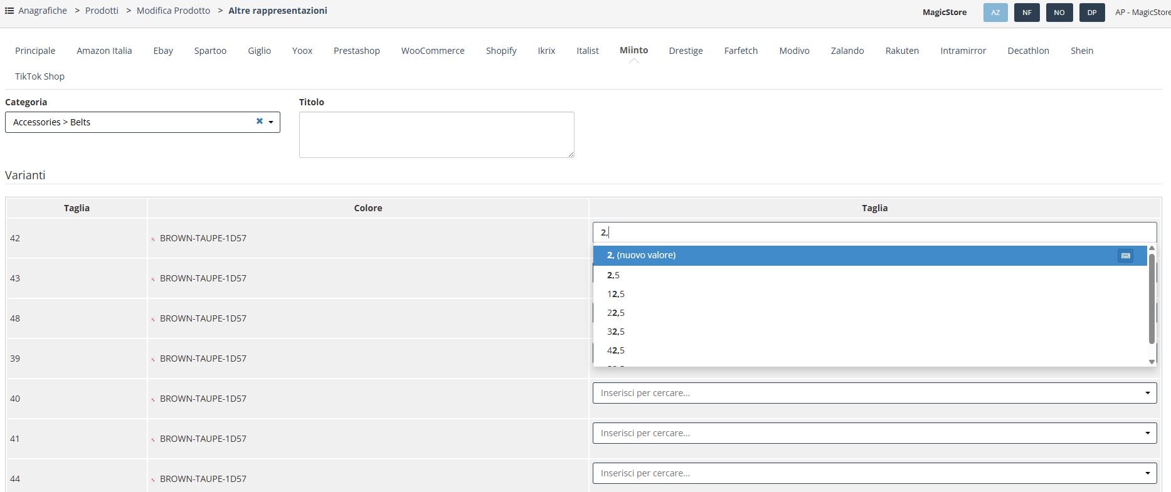Choose the 12,5 size option

870,294
